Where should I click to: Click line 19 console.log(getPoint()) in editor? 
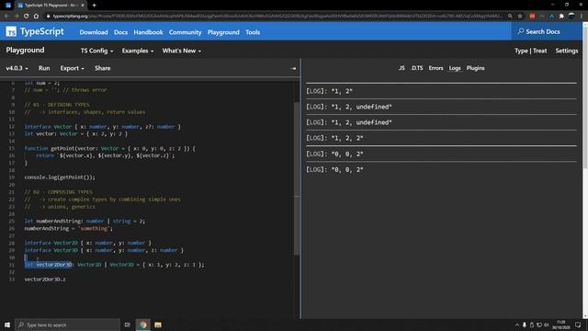click(x=60, y=177)
